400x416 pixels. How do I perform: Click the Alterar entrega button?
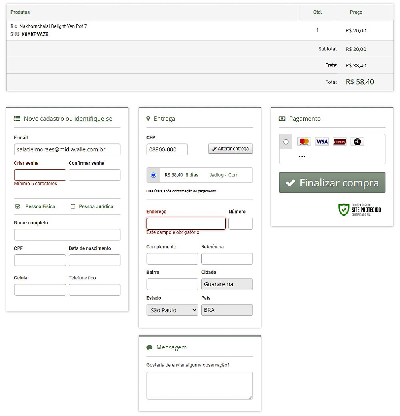click(x=230, y=149)
